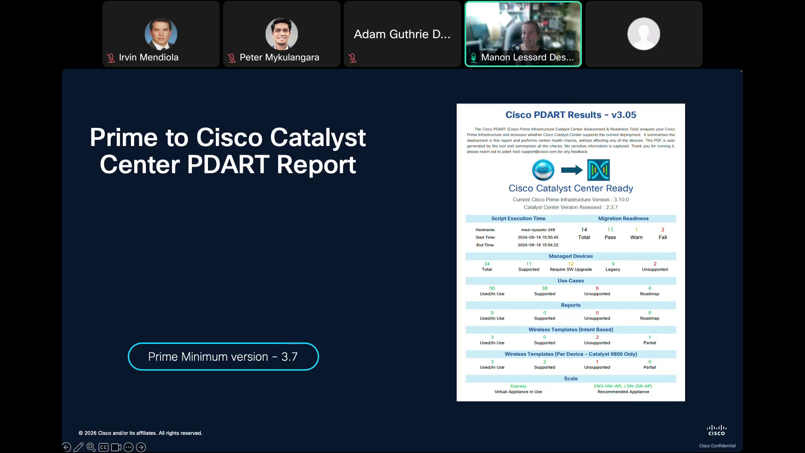Screen dimensions: 805x453
Task: Select Peter Mykulangara's participant tile
Action: (282, 34)
